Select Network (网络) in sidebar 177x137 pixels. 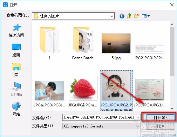click(16, 109)
